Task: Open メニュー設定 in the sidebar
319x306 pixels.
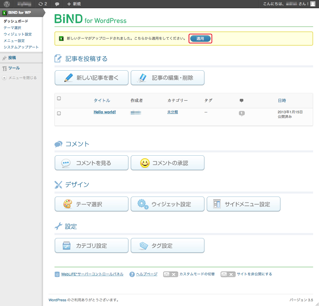Action: point(14,41)
